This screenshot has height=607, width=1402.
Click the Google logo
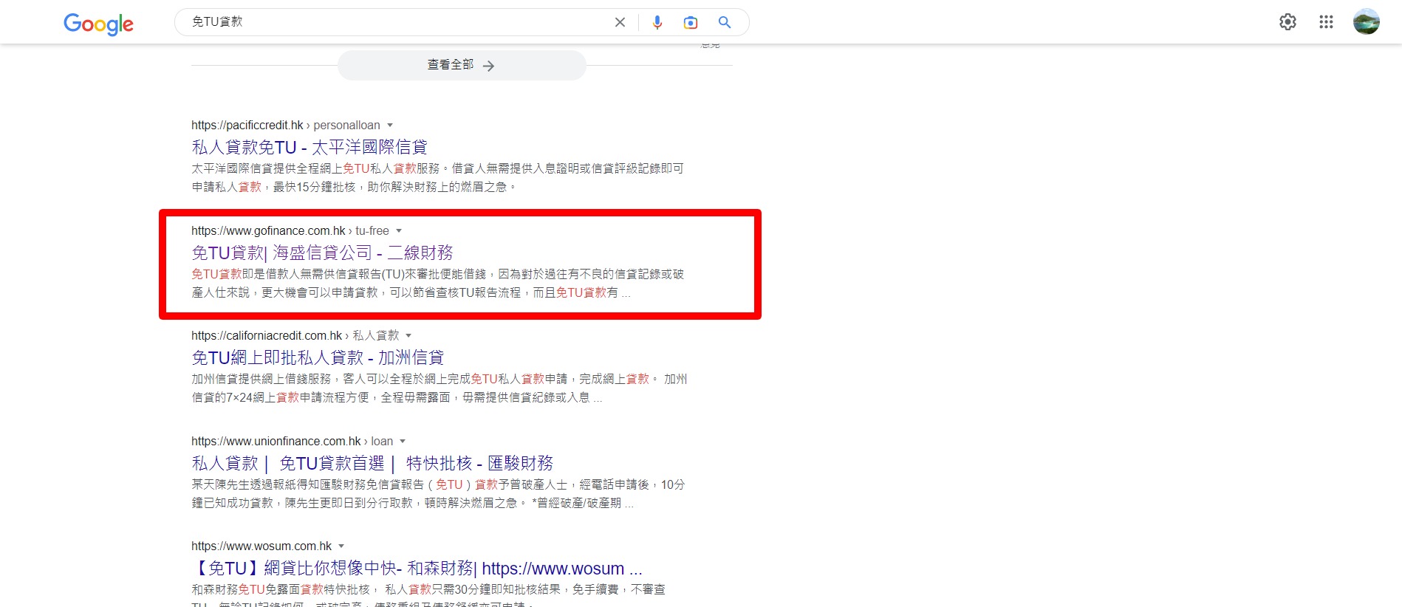(x=98, y=24)
